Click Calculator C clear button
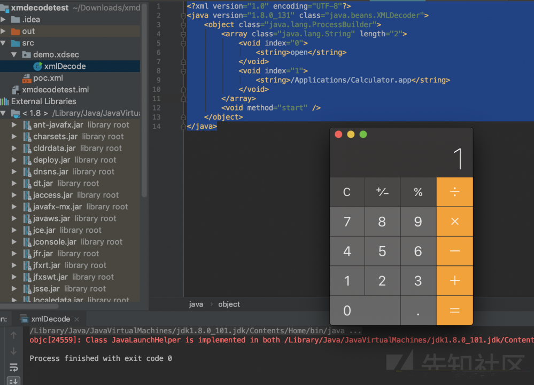This screenshot has height=385, width=534. click(x=347, y=192)
